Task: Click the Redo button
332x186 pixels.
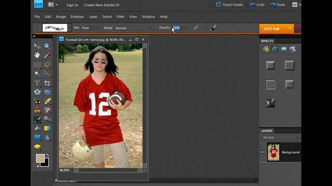Action: [x=278, y=5]
